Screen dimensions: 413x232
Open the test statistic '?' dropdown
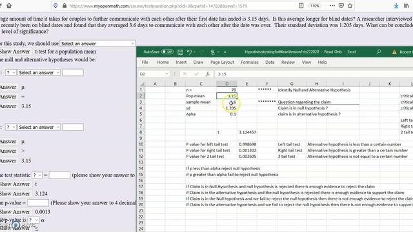point(37,175)
